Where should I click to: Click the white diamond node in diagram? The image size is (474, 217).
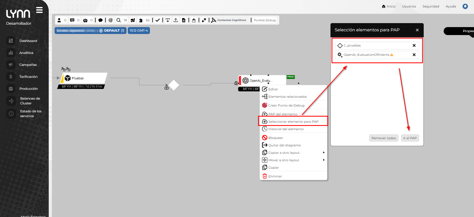174,85
